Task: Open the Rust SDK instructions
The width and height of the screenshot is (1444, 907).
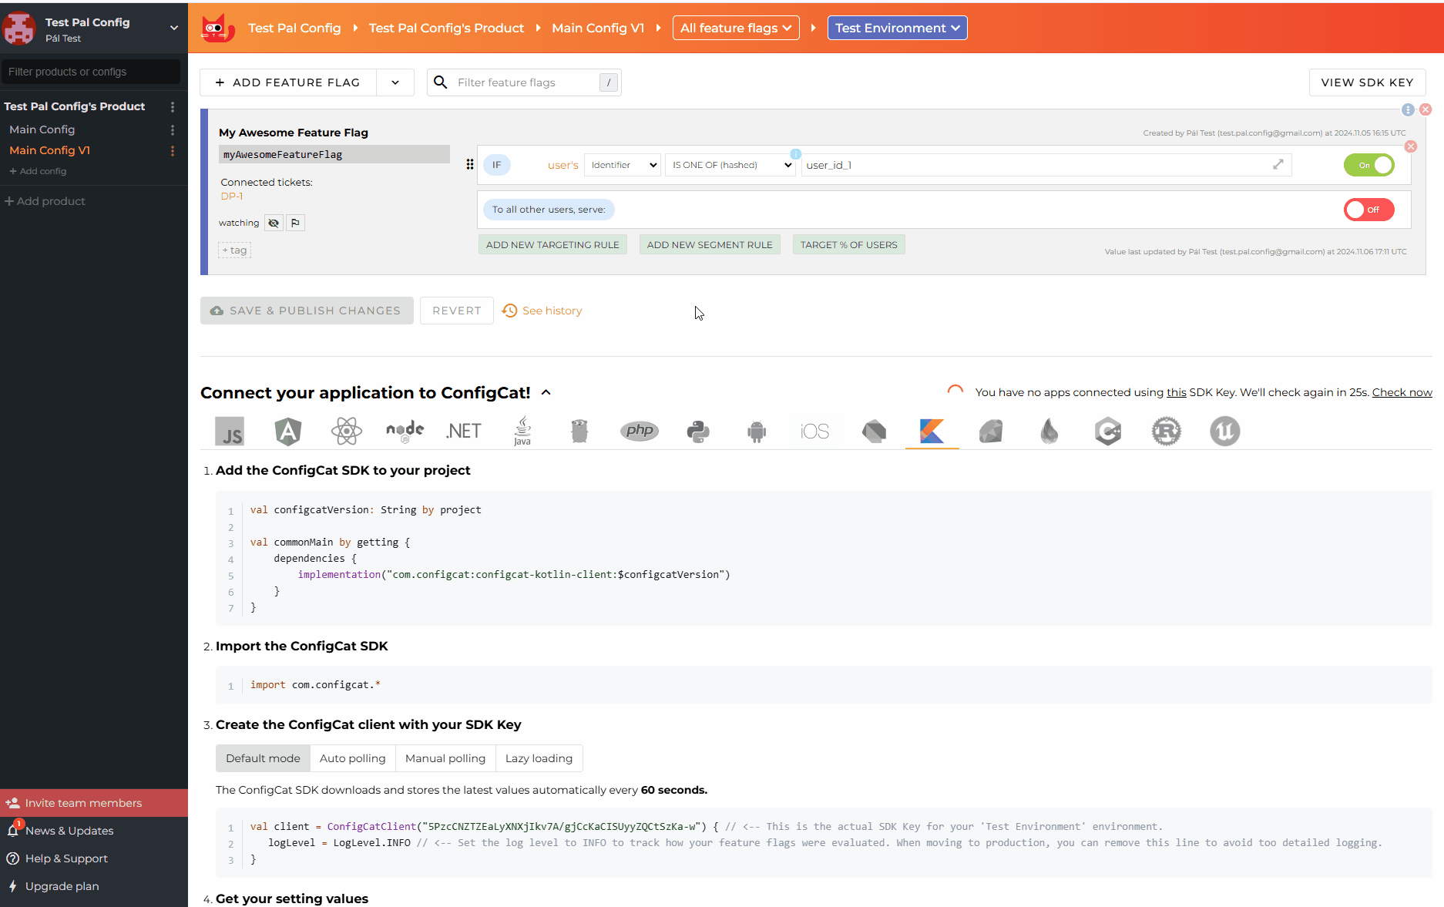Action: click(1166, 431)
